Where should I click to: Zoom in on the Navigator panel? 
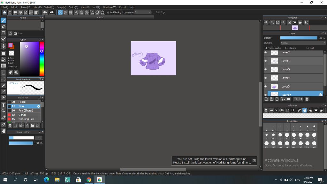click(x=272, y=22)
